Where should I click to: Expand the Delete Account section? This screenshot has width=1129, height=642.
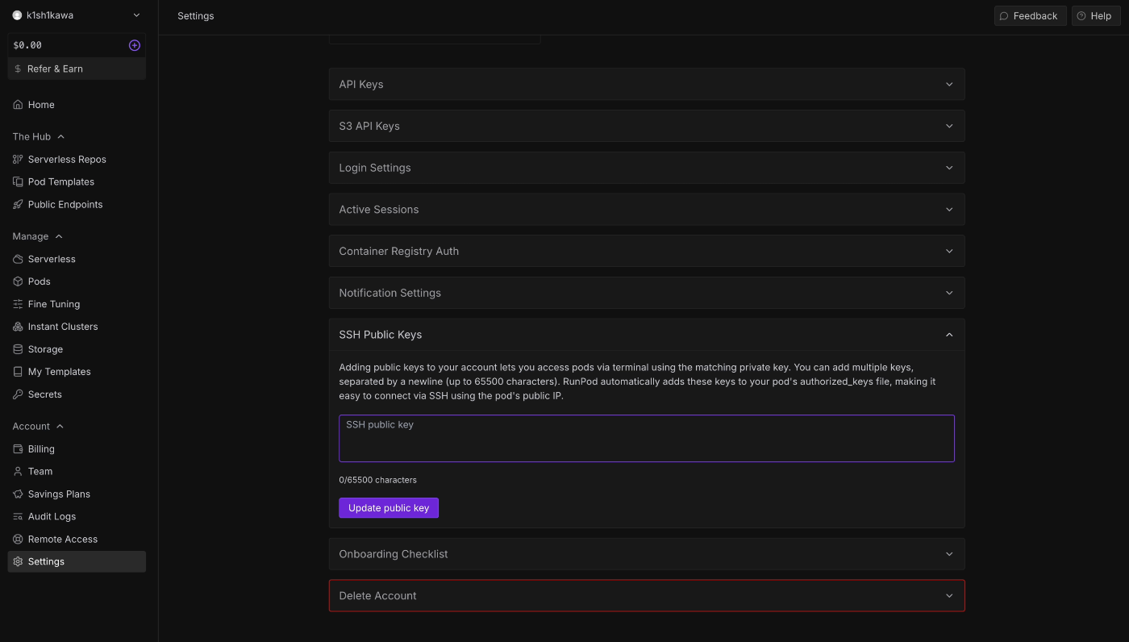click(646, 596)
